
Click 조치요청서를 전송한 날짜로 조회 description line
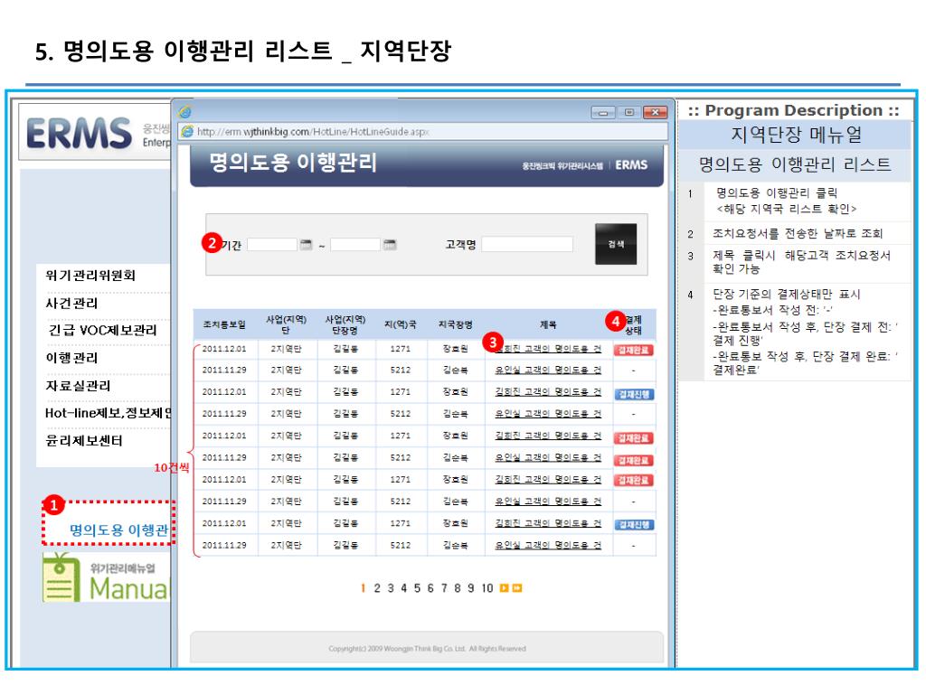798,233
